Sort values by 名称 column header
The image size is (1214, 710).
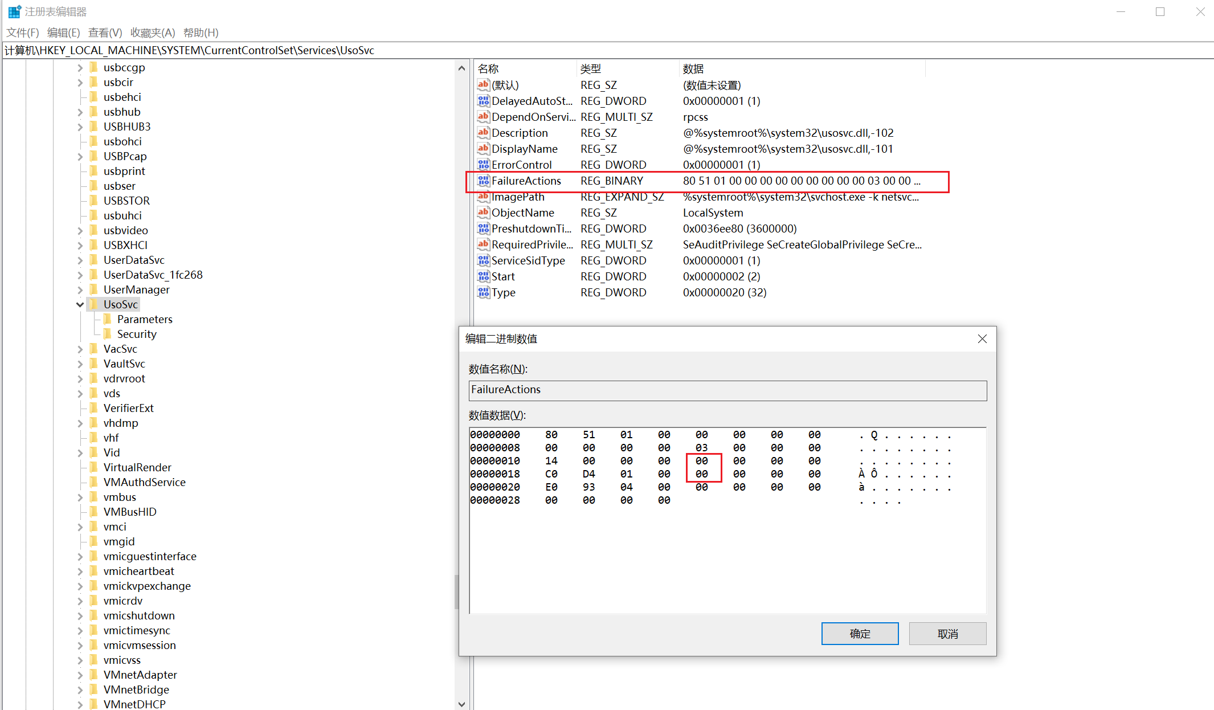pos(525,68)
